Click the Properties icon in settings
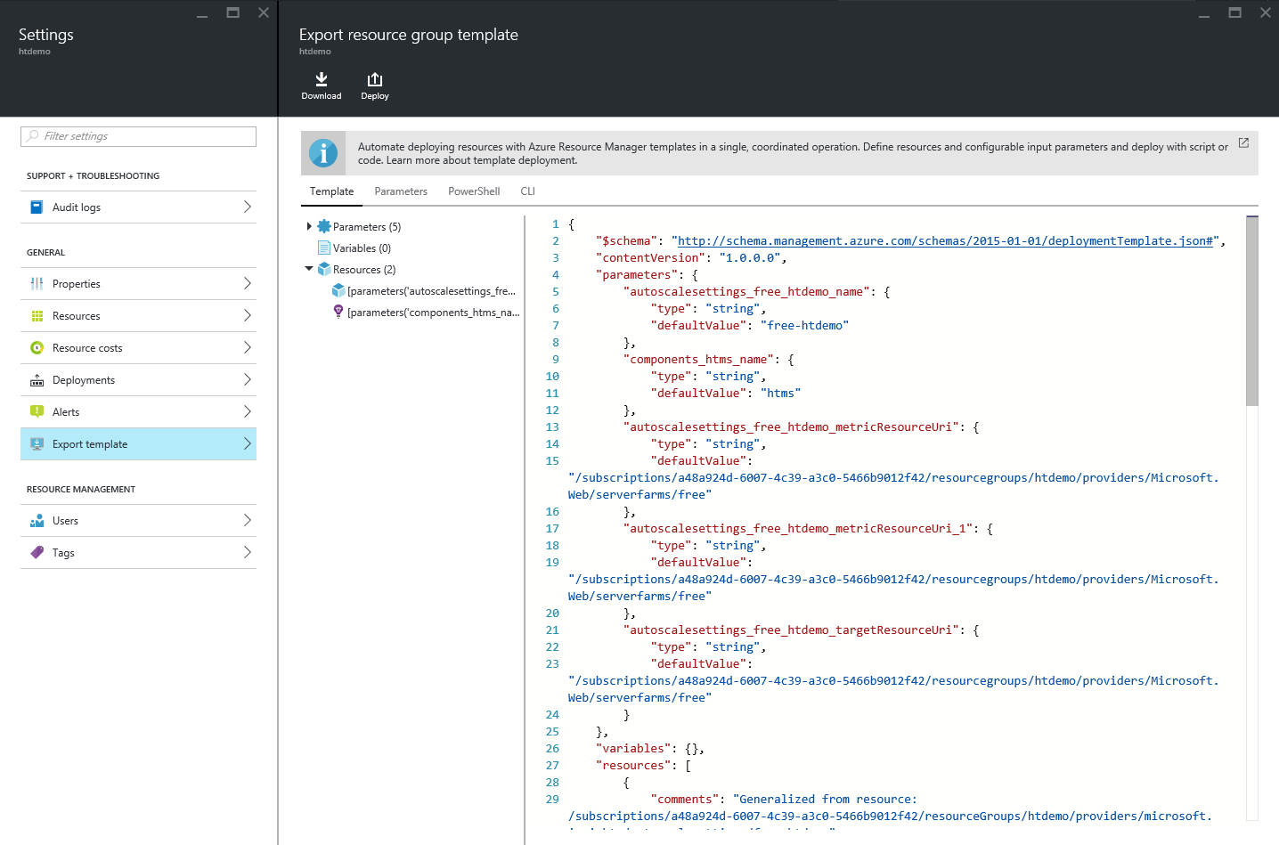The image size is (1279, 845). tap(37, 284)
